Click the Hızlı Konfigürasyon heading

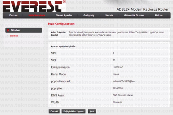click(x=61, y=24)
